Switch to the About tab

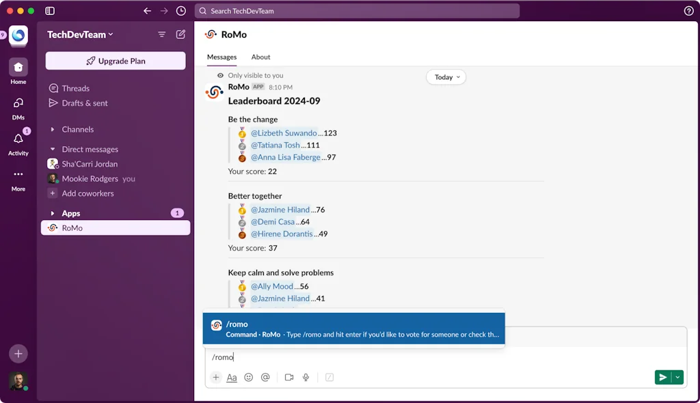(x=260, y=57)
